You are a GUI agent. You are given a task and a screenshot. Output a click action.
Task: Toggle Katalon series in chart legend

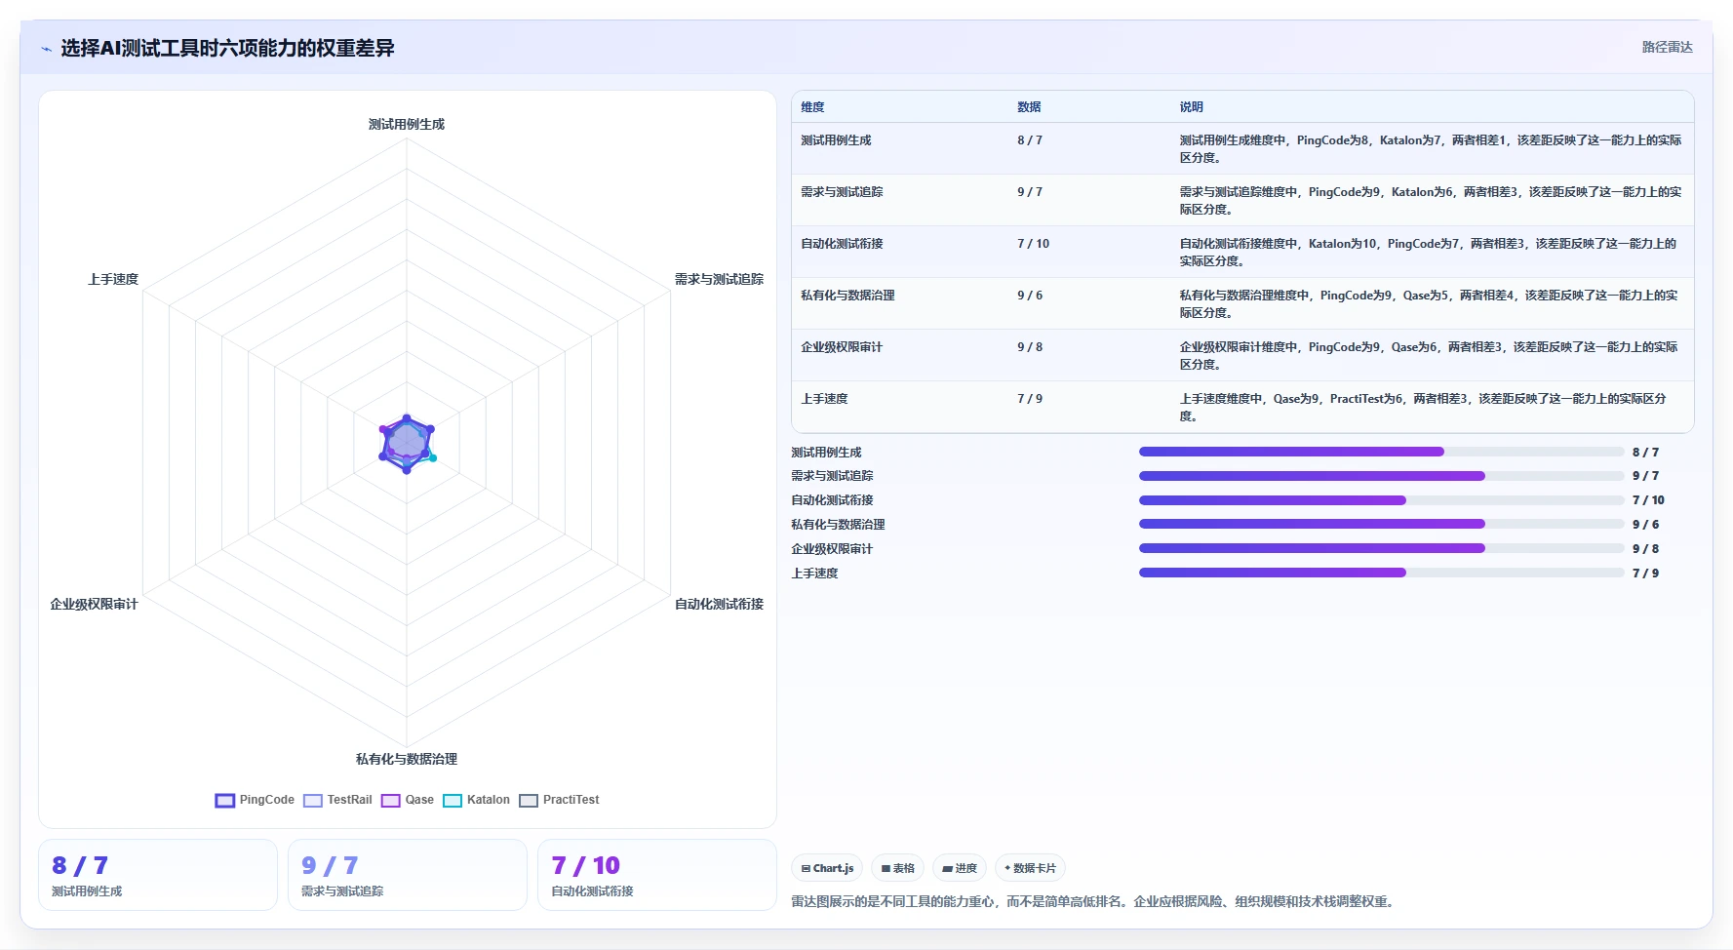coord(476,800)
